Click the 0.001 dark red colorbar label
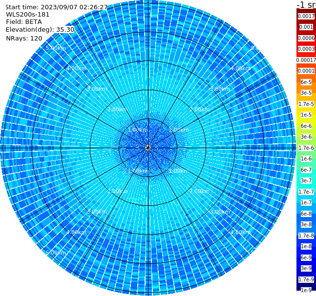This screenshot has width=316, height=296. [306, 27]
